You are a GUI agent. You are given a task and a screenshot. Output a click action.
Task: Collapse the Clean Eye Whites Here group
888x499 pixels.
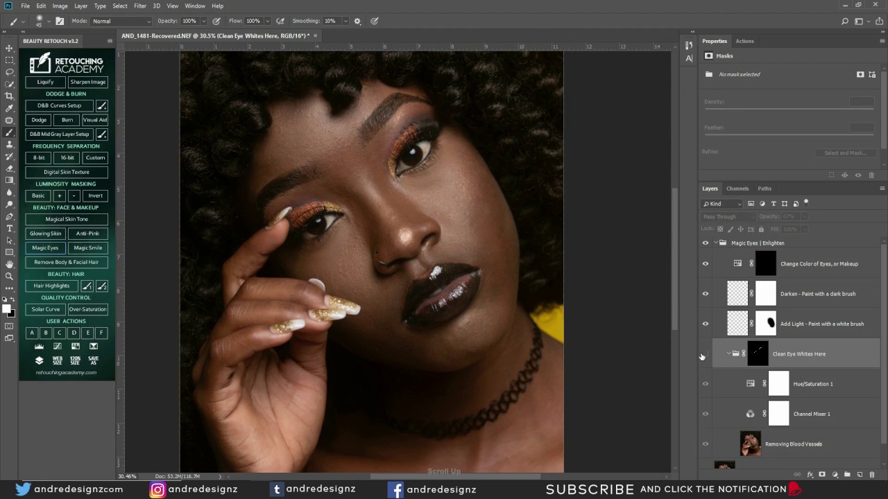click(x=728, y=354)
